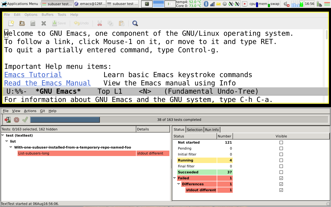
Task: Open the Actions menu in TextTest
Action: coord(30,111)
